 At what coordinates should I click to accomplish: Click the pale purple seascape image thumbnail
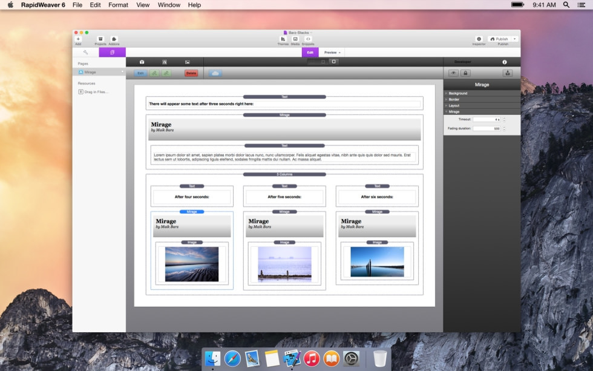284,264
